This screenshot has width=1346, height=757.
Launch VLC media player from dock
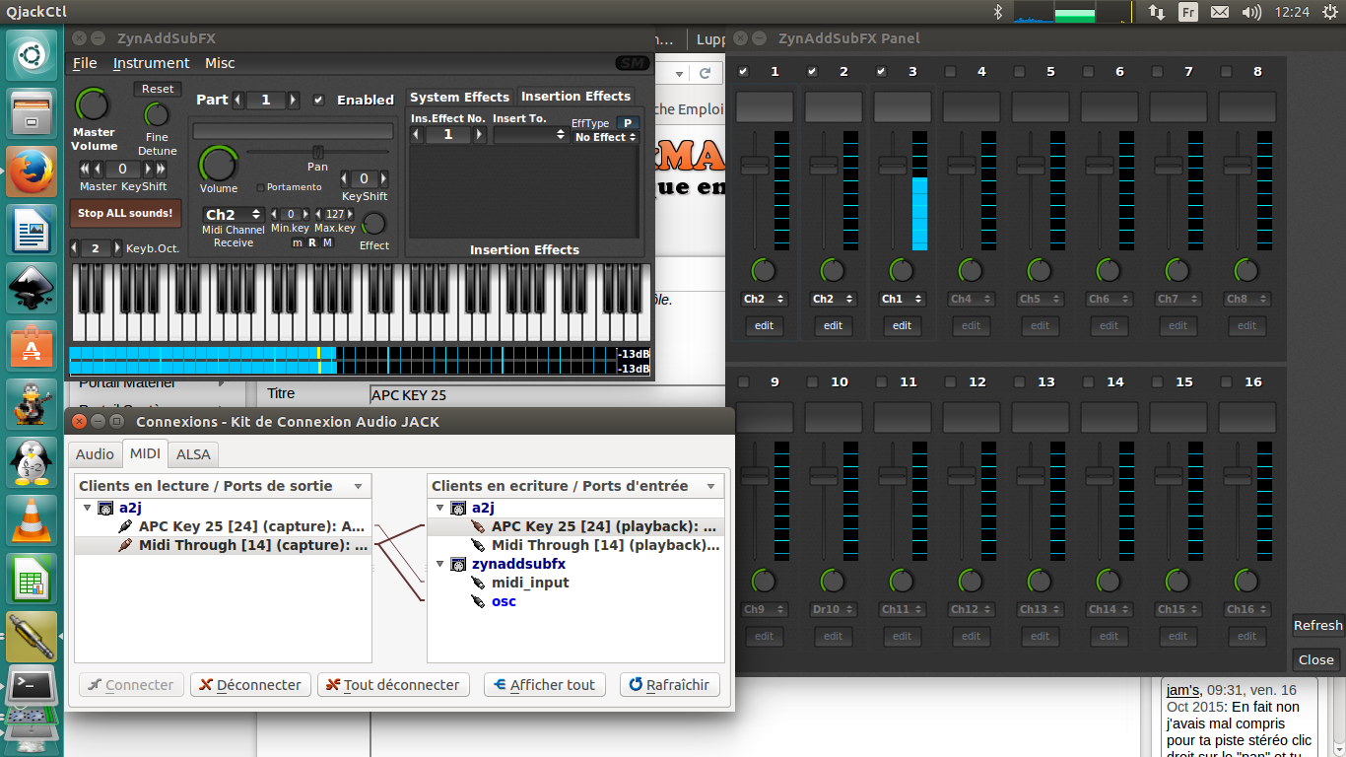(32, 519)
